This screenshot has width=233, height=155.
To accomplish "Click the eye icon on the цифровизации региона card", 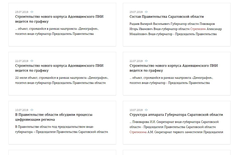I will (x=32, y=110).
